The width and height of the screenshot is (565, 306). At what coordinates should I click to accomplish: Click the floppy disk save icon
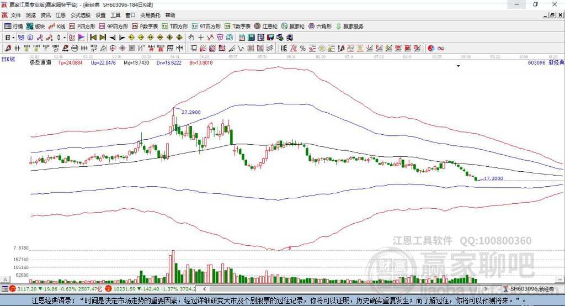click(270, 38)
